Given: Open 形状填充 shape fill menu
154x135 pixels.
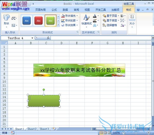Looking at the screenshot, I should 70,16.
